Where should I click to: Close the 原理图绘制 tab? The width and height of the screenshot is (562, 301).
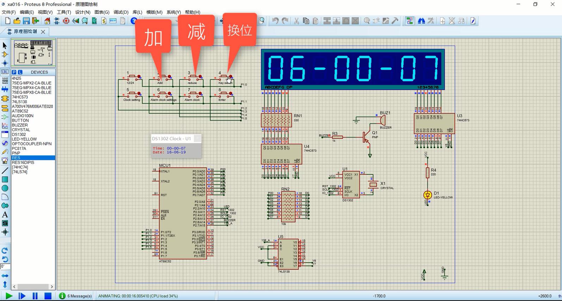[x=43, y=32]
